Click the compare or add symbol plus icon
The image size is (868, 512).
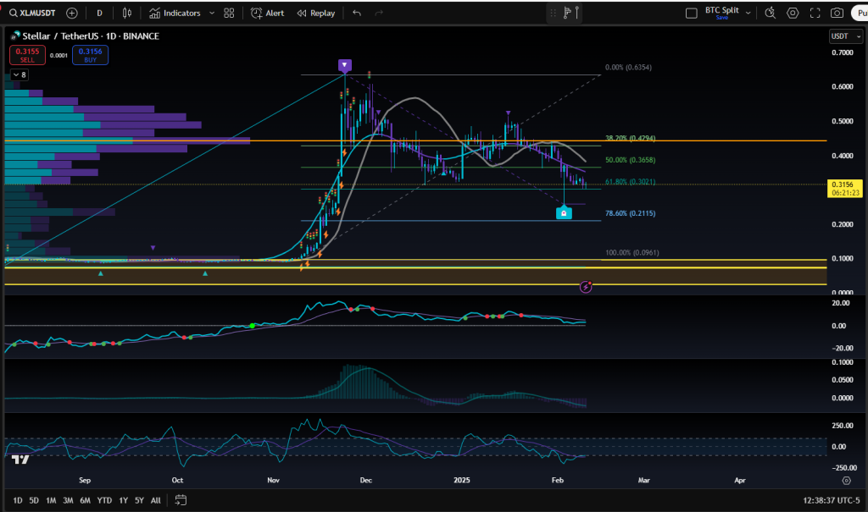coord(72,13)
